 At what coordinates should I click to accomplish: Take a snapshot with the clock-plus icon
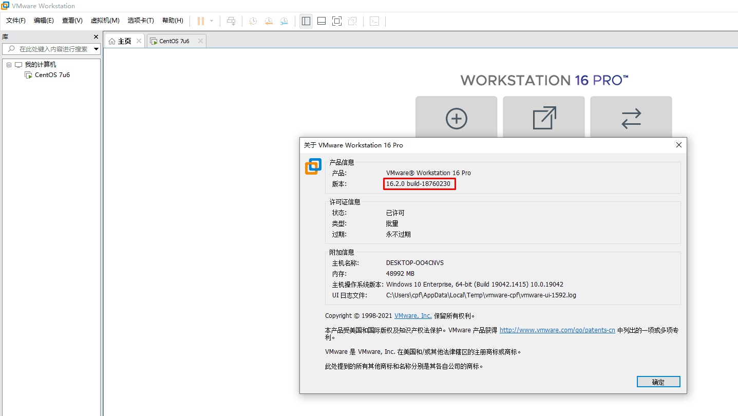[253, 21]
